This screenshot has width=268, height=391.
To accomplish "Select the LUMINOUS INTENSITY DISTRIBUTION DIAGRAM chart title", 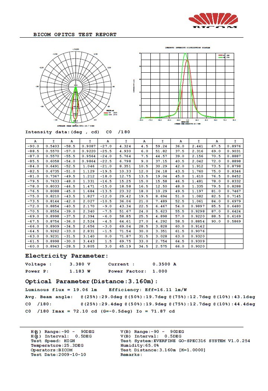I will pyautogui.click(x=188, y=48).
